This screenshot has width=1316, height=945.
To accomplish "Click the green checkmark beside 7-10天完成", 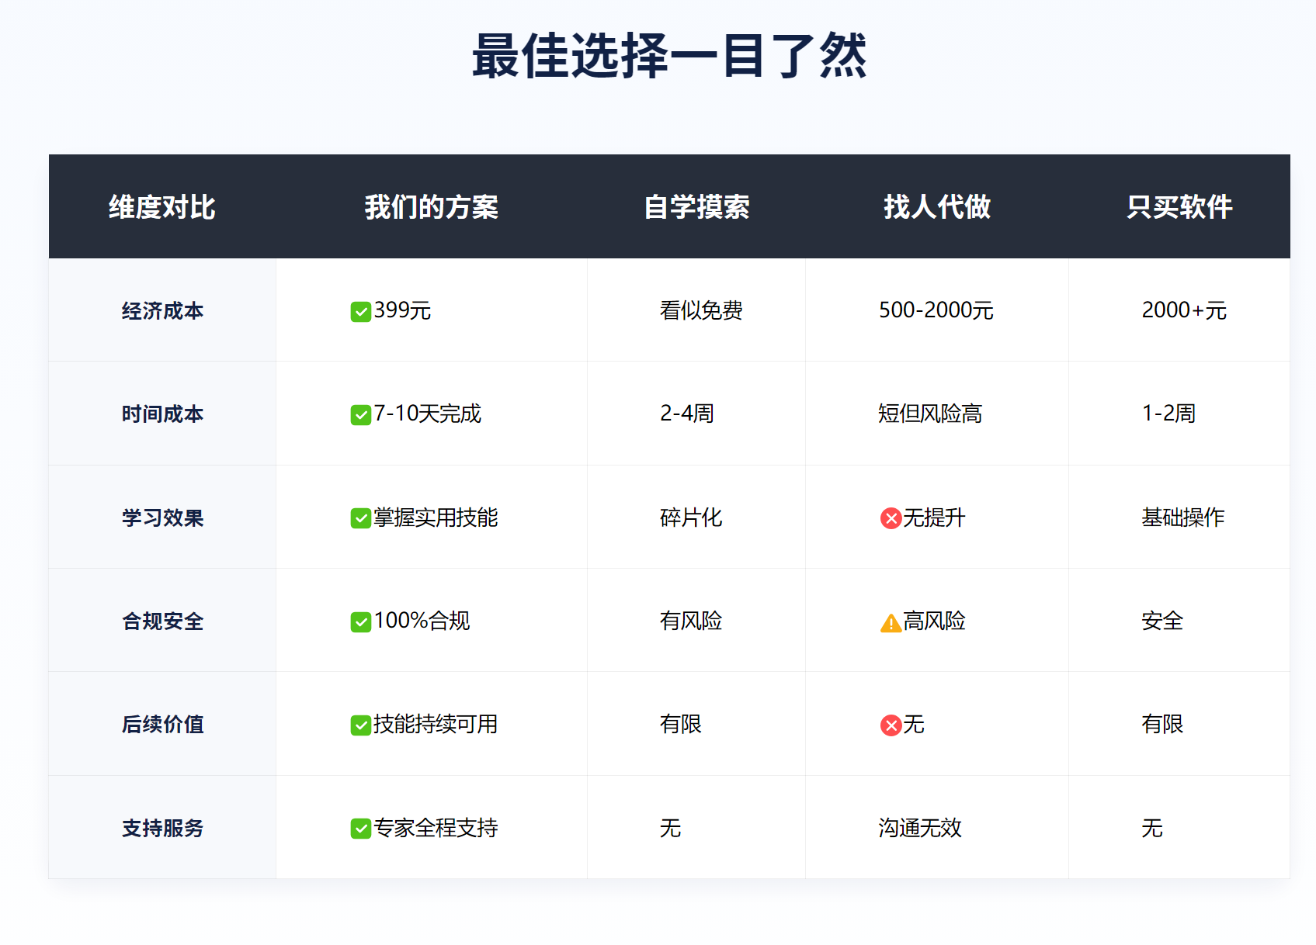I will 360,415.
